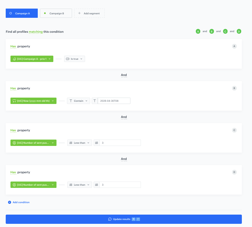
Task: Click green circle D in condition formula
Action: pyautogui.click(x=239, y=31)
